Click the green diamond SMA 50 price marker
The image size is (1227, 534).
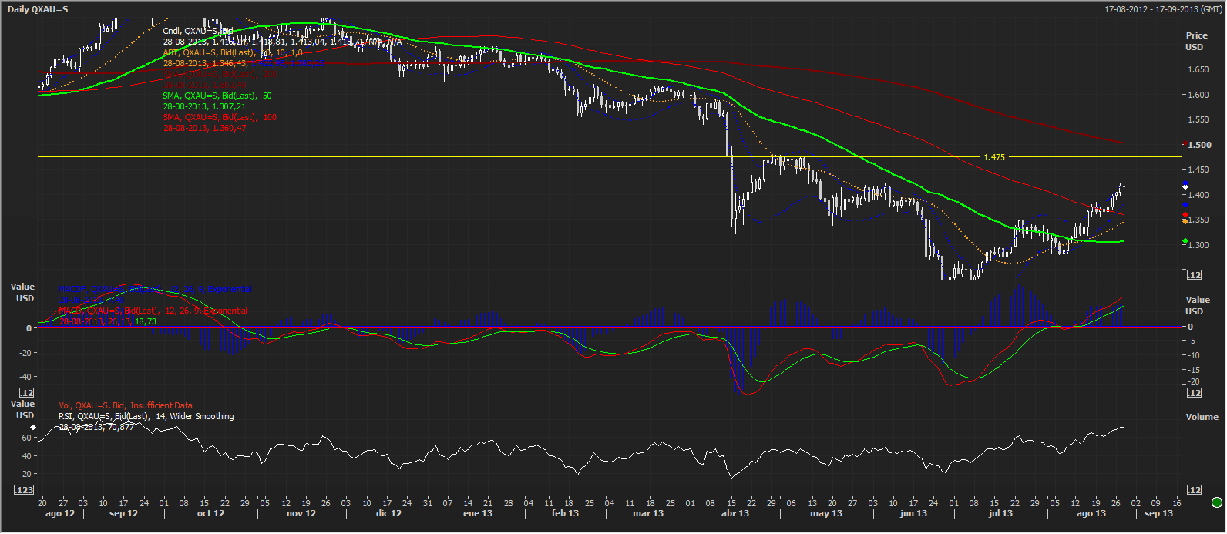point(1185,241)
